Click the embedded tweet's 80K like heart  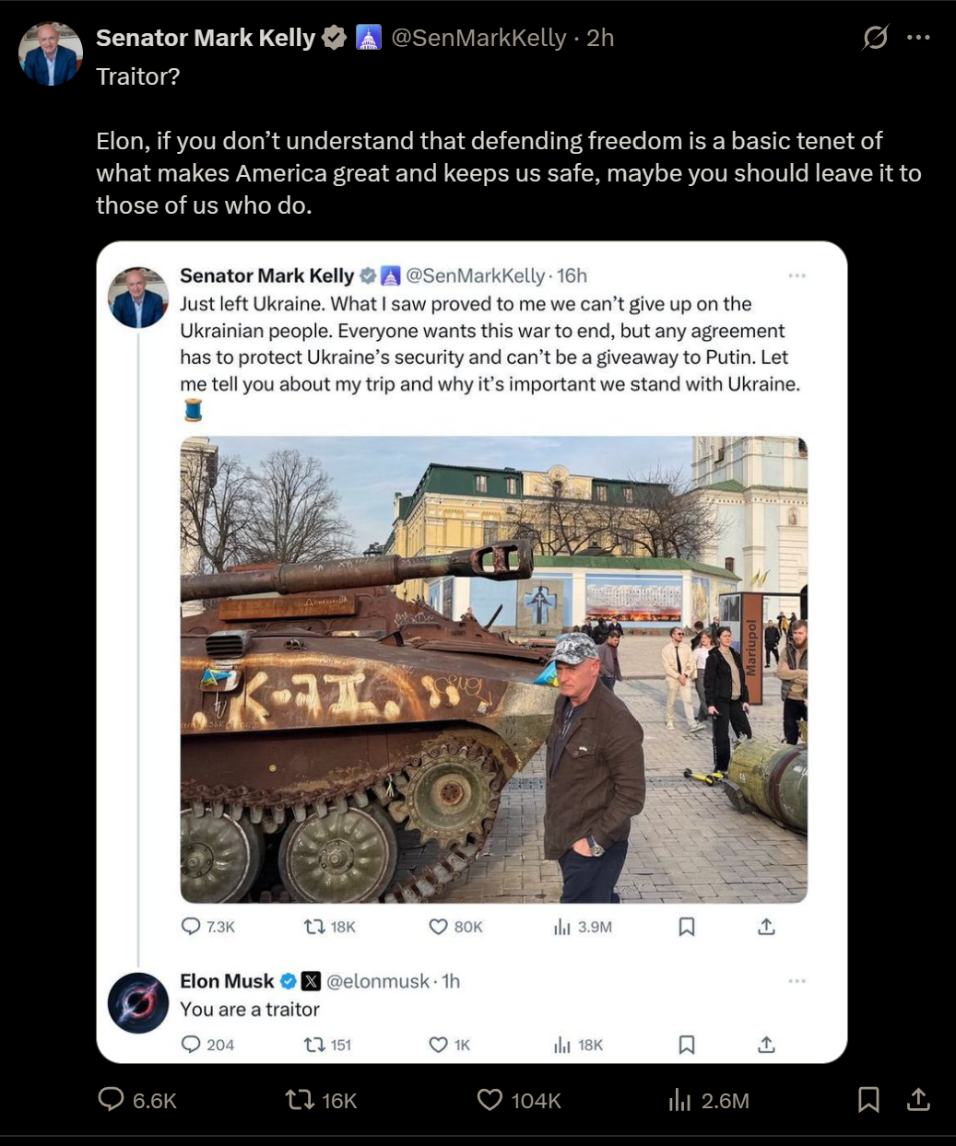(455, 927)
